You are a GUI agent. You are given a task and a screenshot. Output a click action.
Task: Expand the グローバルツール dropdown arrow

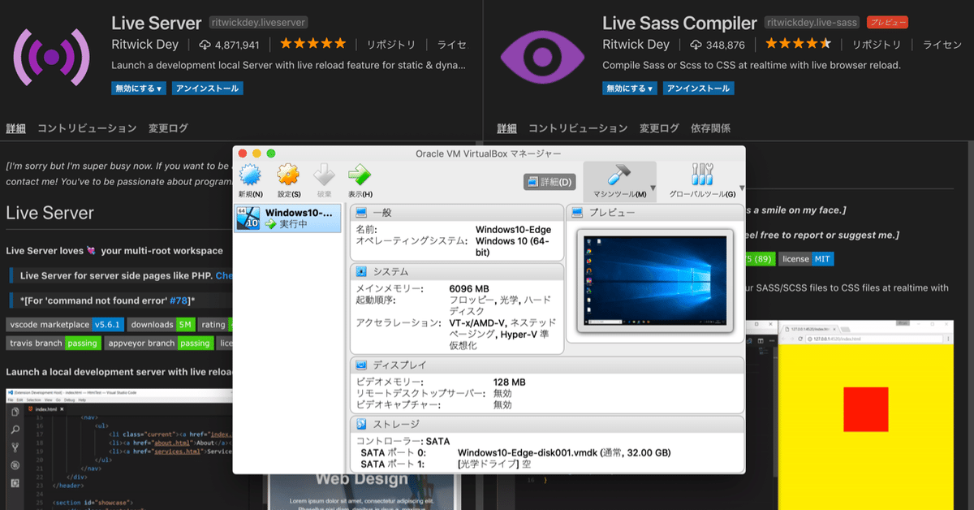[741, 188]
